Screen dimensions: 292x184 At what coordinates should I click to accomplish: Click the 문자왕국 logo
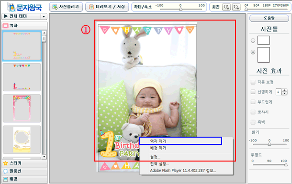click(24, 7)
